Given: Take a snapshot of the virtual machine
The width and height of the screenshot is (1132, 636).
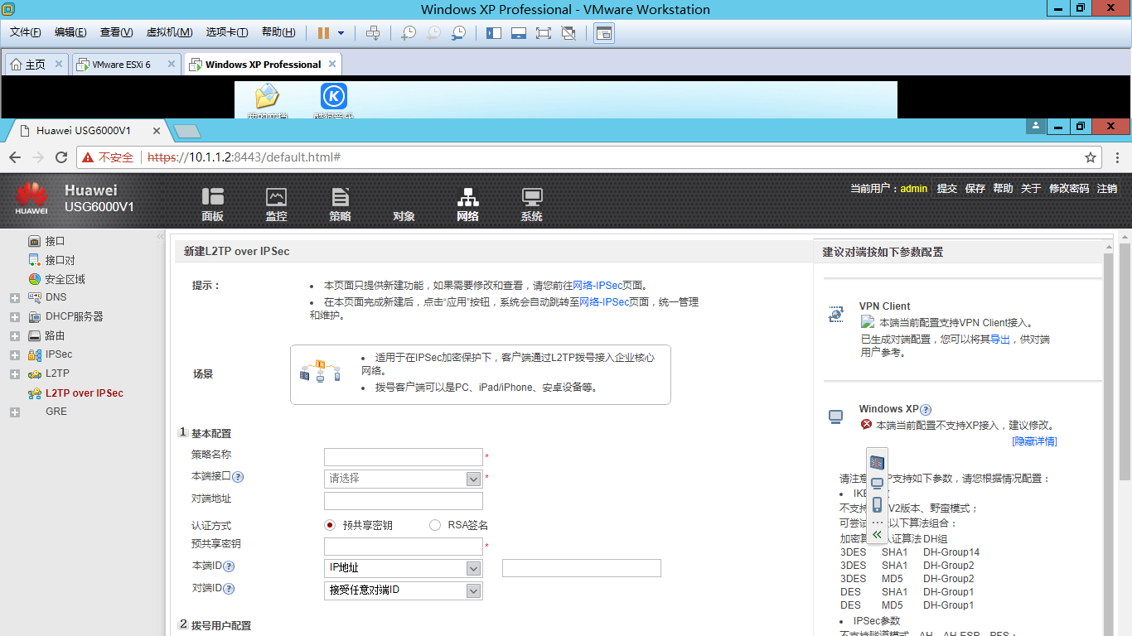Looking at the screenshot, I should click(x=409, y=33).
